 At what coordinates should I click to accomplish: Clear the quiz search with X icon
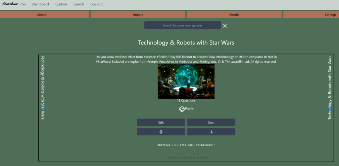click(x=225, y=26)
